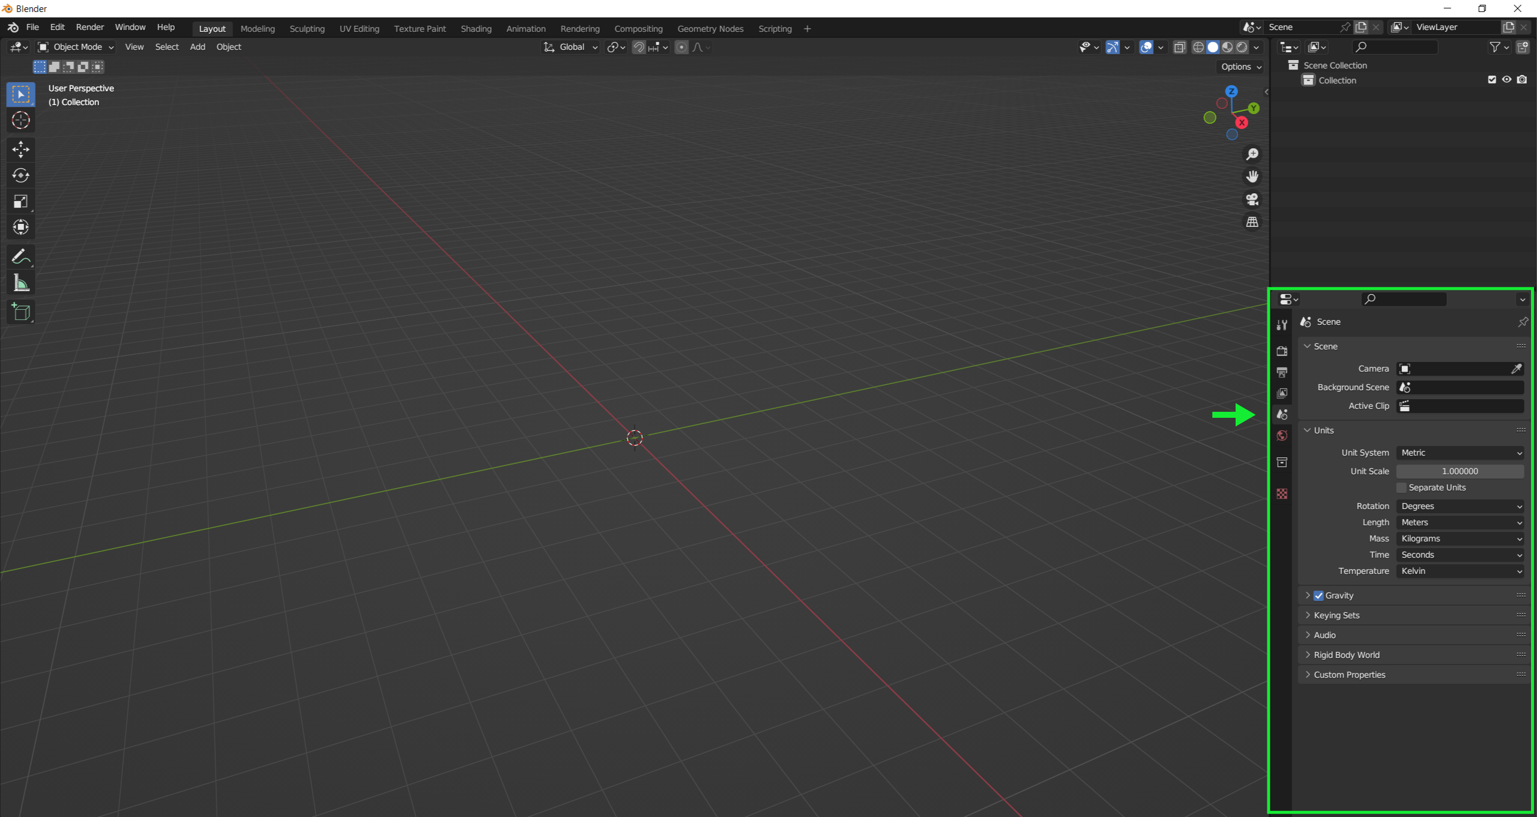The image size is (1537, 817).
Task: Click the Options button in viewport header
Action: tap(1240, 67)
